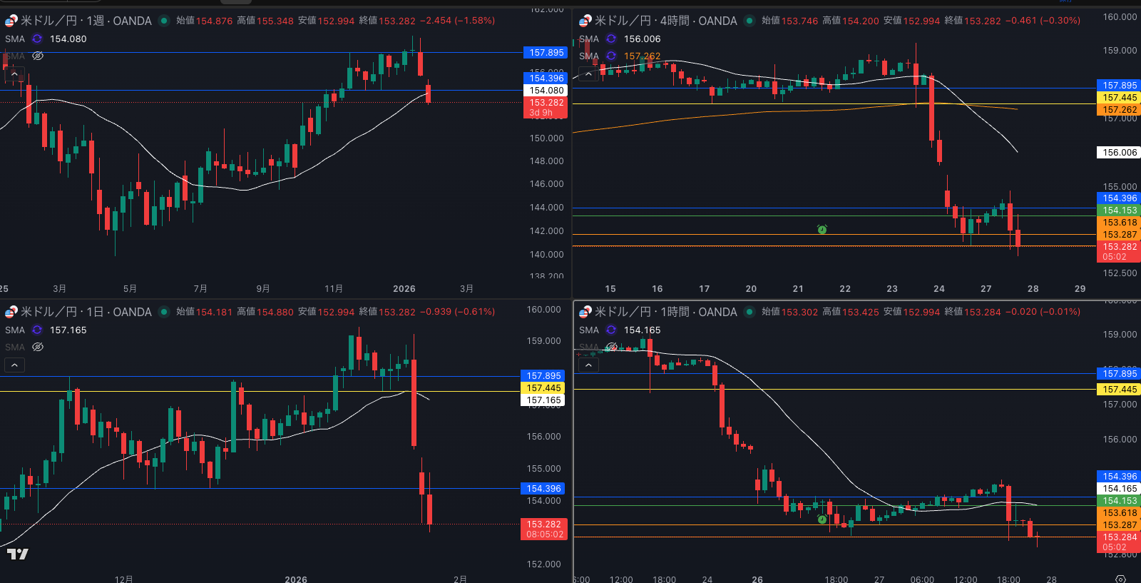This screenshot has width=1141, height=583.
Task: Click the SMA refresh icon on daily chart
Action: pos(37,330)
